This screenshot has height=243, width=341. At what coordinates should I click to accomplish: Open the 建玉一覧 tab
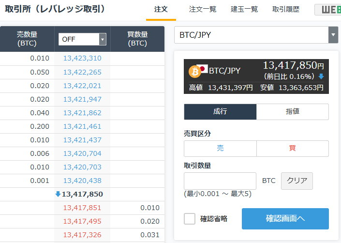tap(244, 9)
